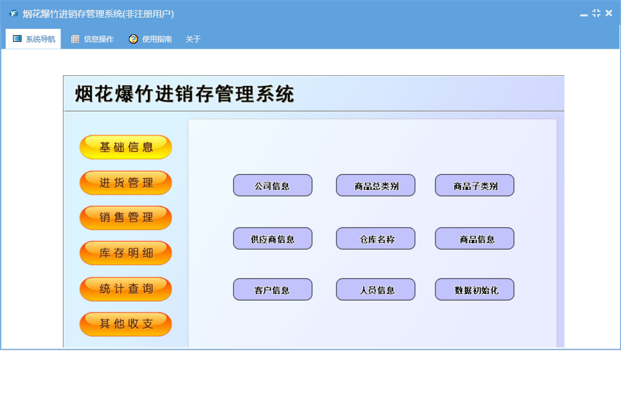Open 仓库名称 settings
The height and width of the screenshot is (412, 621).
(x=376, y=238)
